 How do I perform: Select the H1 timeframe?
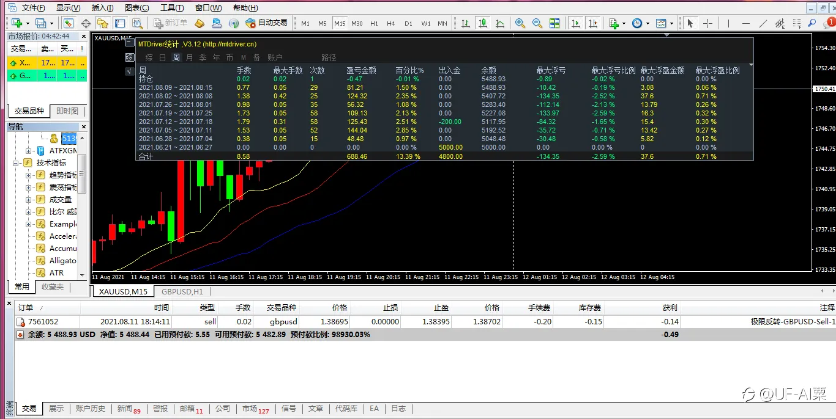click(x=374, y=23)
